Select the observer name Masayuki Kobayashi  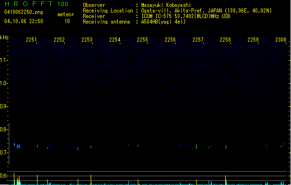pyautogui.click(x=166, y=5)
